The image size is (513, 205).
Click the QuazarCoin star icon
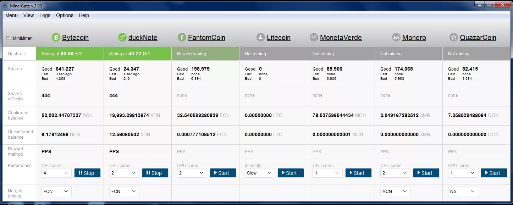click(x=453, y=37)
